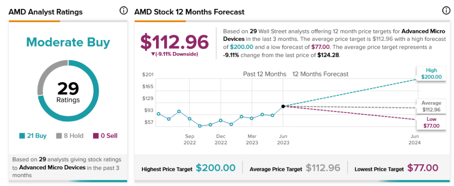Click the Lowest Price Target $77.00 value
This screenshot has height=186, width=454.
[423, 168]
